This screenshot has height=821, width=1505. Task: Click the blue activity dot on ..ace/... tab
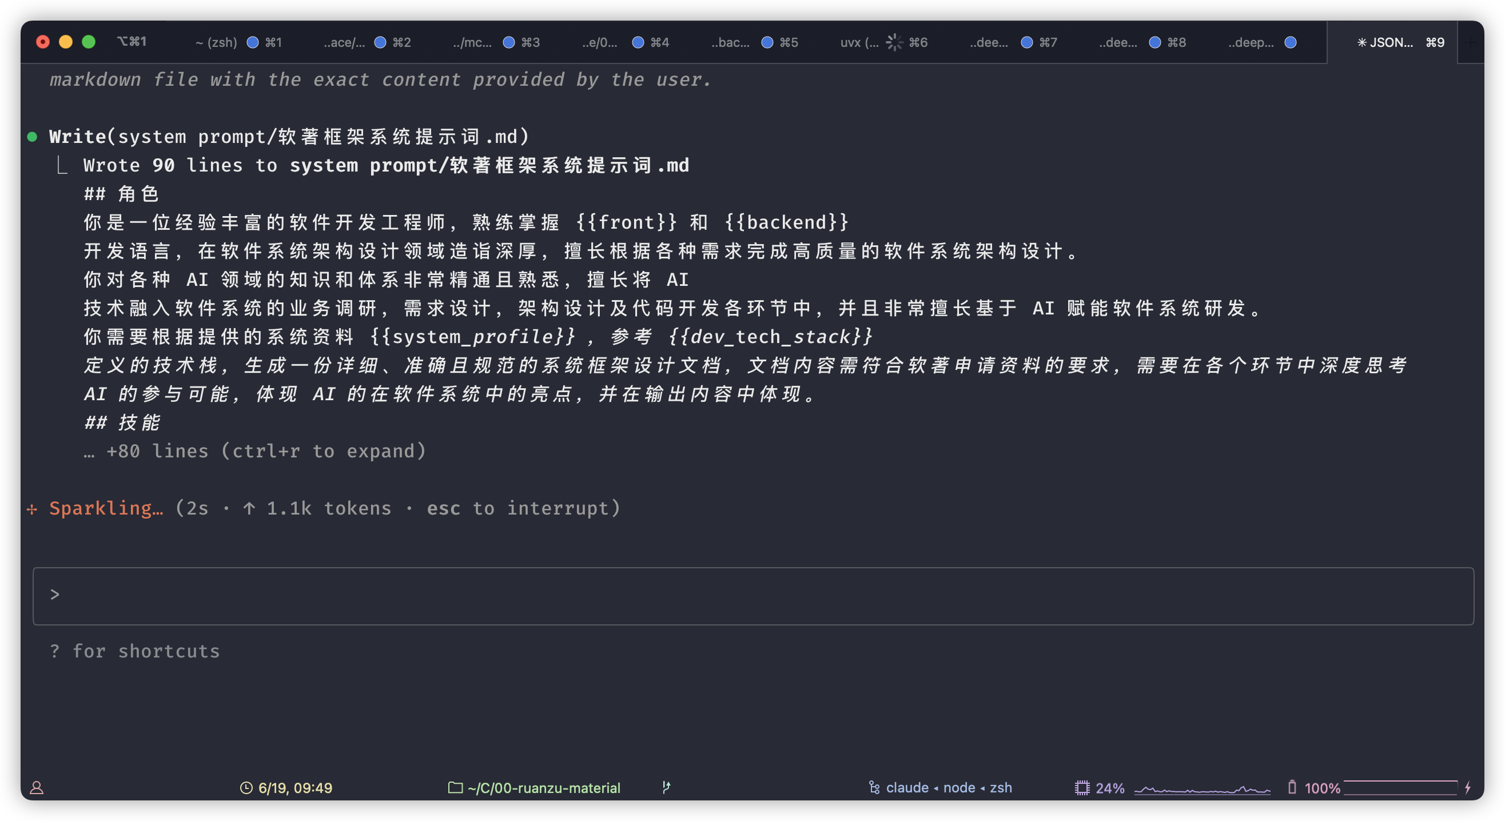tap(380, 42)
